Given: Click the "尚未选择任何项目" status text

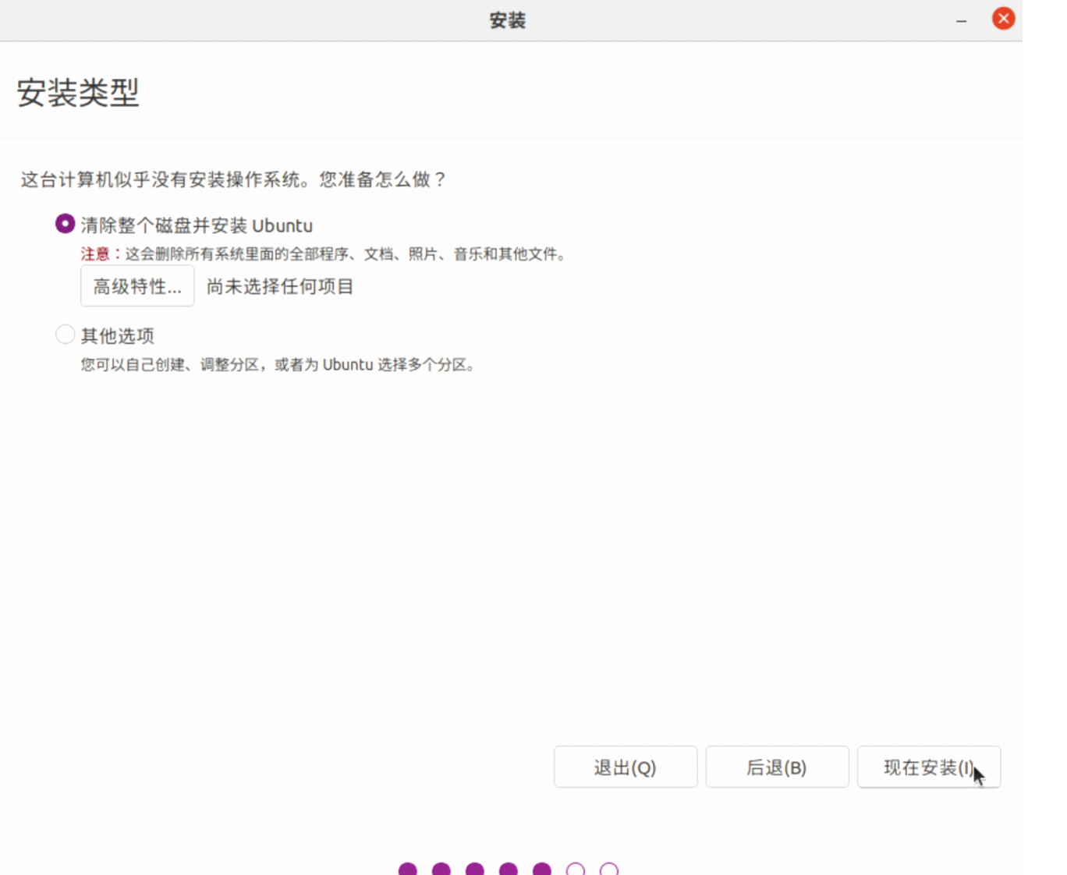Looking at the screenshot, I should pos(280,286).
